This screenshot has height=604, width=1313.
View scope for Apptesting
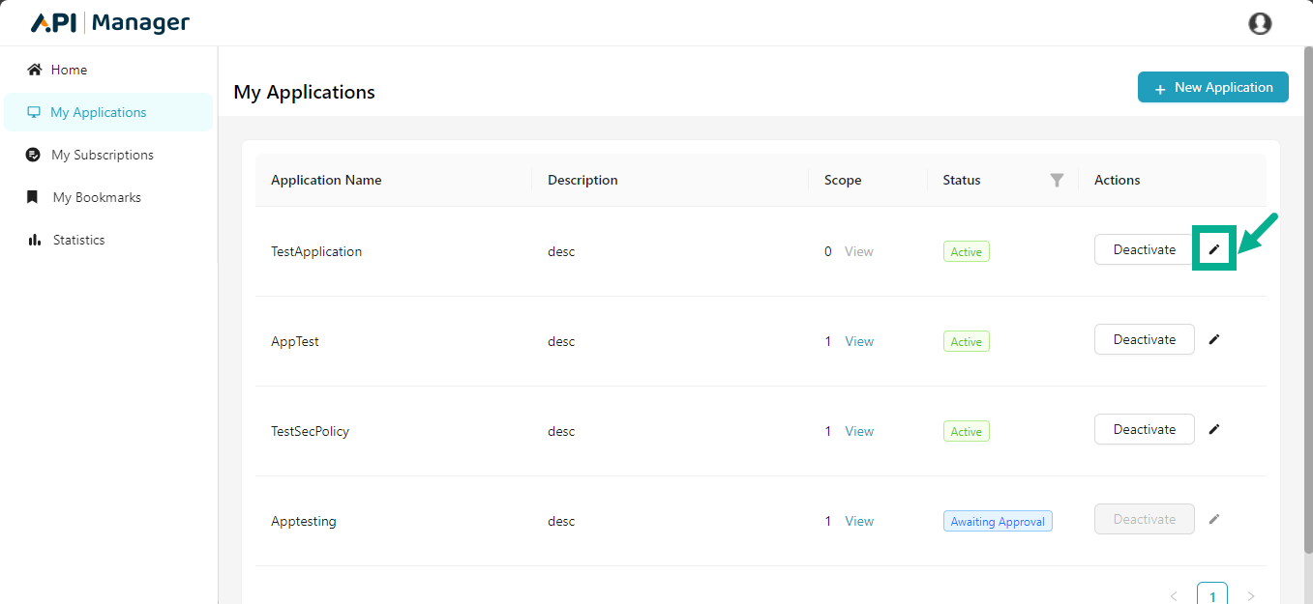coord(858,521)
